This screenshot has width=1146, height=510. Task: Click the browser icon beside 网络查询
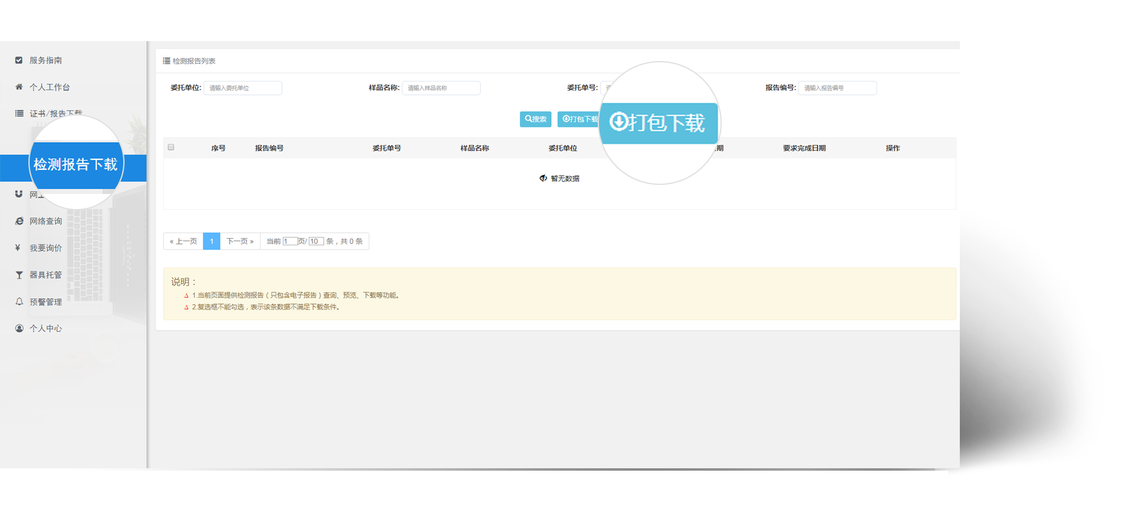point(19,221)
